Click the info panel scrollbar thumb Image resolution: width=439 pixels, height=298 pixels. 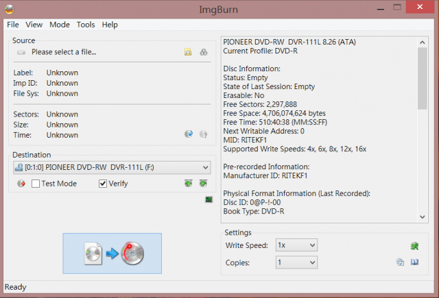pos(423,78)
